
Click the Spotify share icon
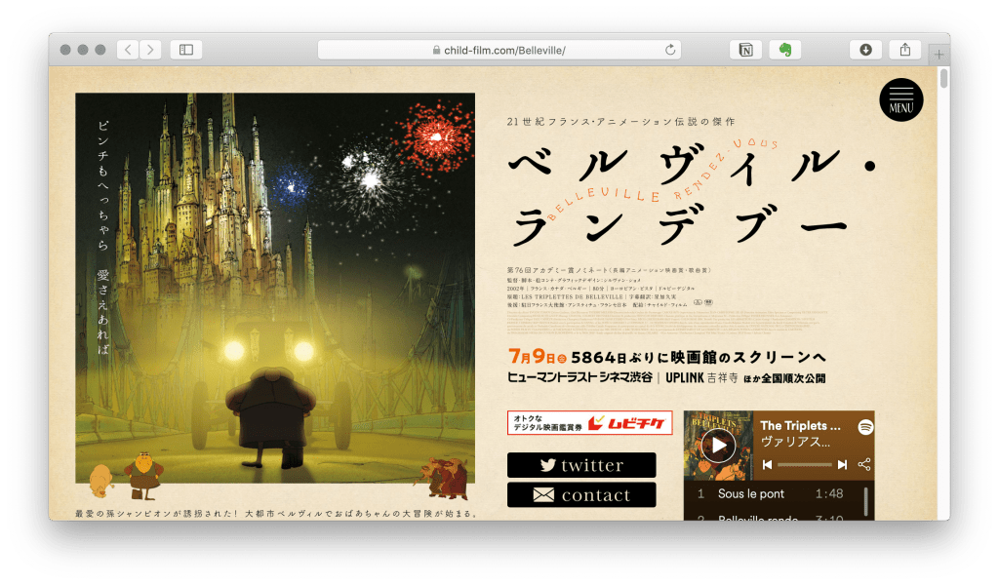pos(863,465)
